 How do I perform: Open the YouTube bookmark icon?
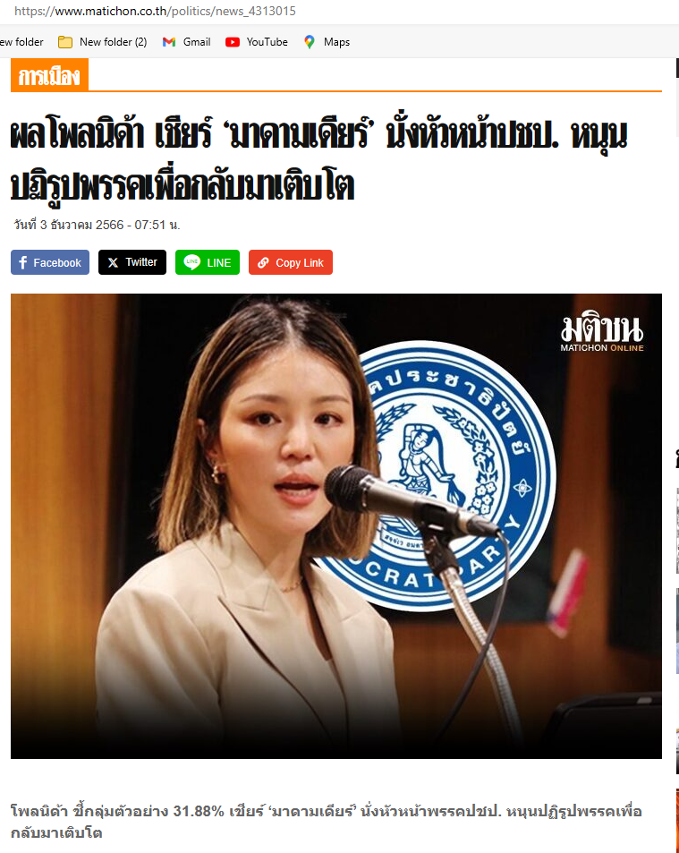click(233, 42)
